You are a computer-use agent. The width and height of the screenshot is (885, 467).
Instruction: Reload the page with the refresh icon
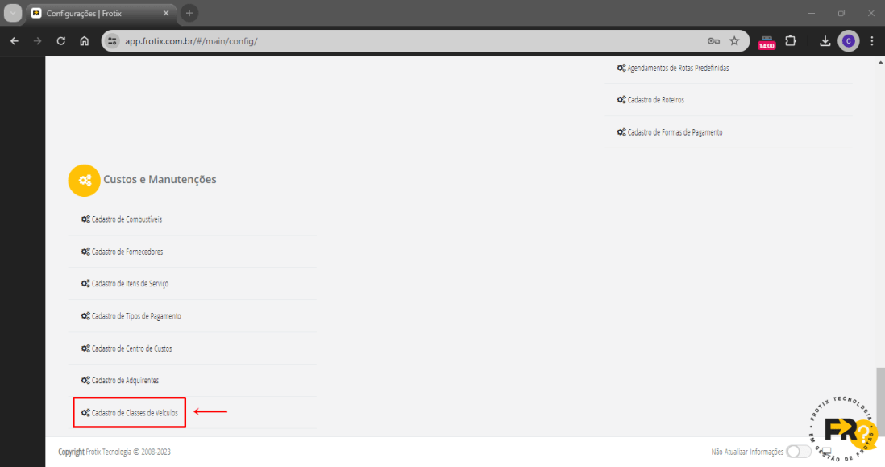point(60,41)
